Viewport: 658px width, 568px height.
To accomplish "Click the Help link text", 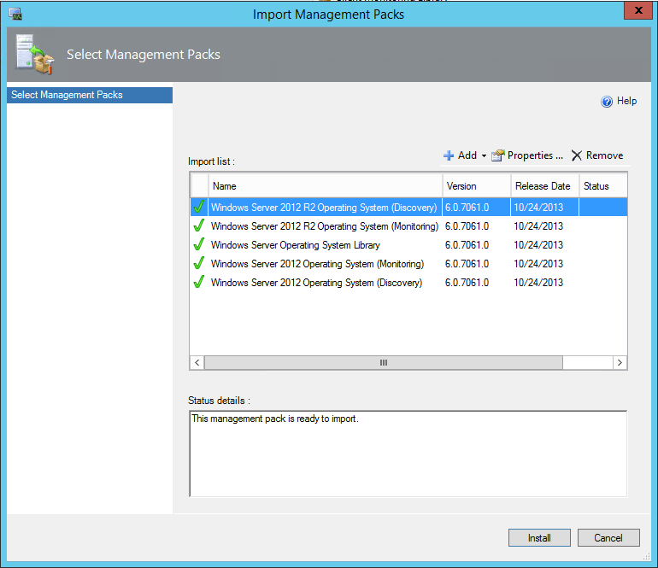I will [x=626, y=101].
